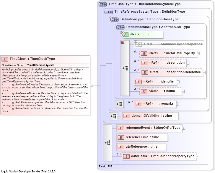The height and width of the screenshot is (173, 215).
Task: Expand the dateBasis element
Action: (198, 156)
